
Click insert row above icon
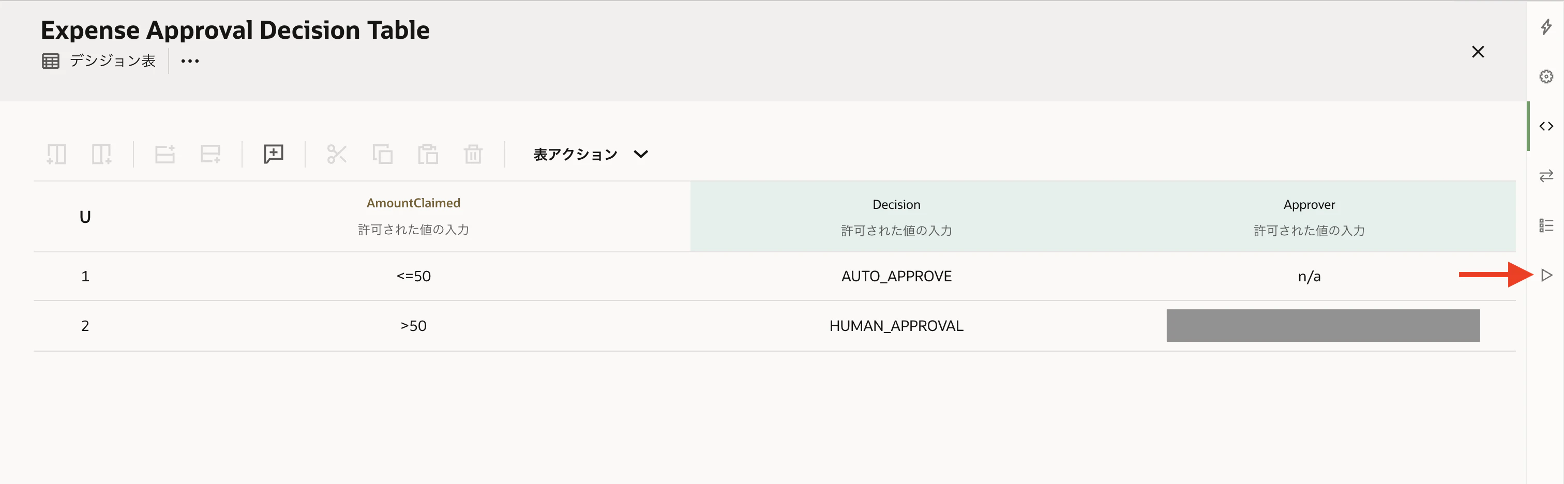point(164,154)
